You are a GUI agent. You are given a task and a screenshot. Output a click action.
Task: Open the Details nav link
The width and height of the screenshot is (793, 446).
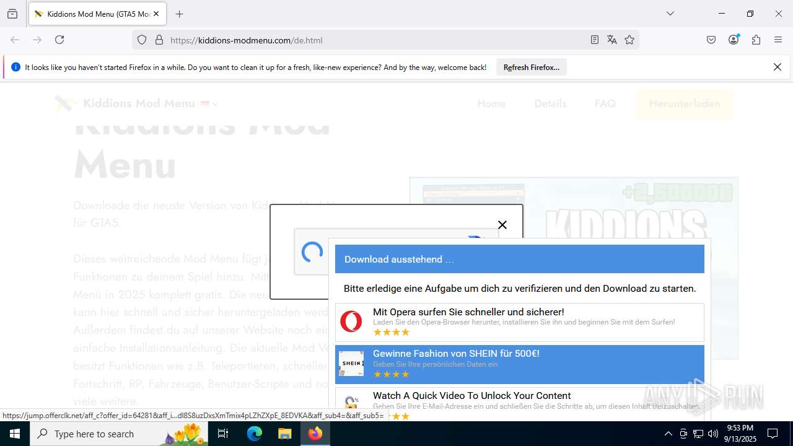pyautogui.click(x=550, y=103)
